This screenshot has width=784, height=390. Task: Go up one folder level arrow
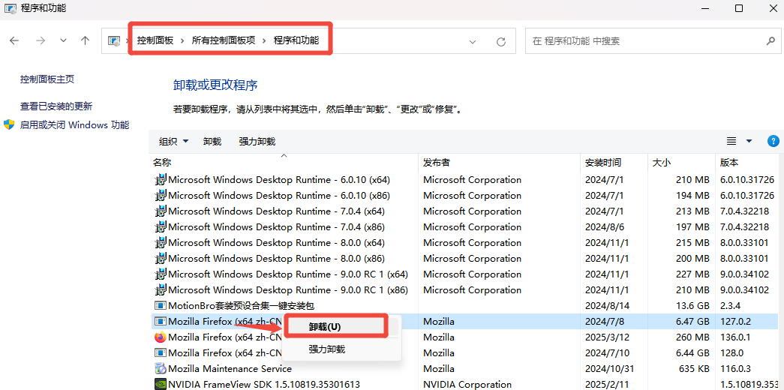click(x=85, y=41)
